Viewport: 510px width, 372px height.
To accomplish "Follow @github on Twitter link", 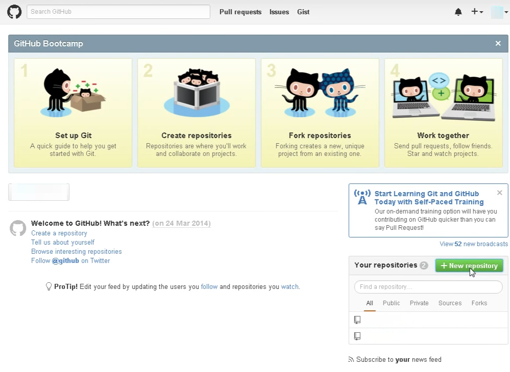I will coord(70,260).
